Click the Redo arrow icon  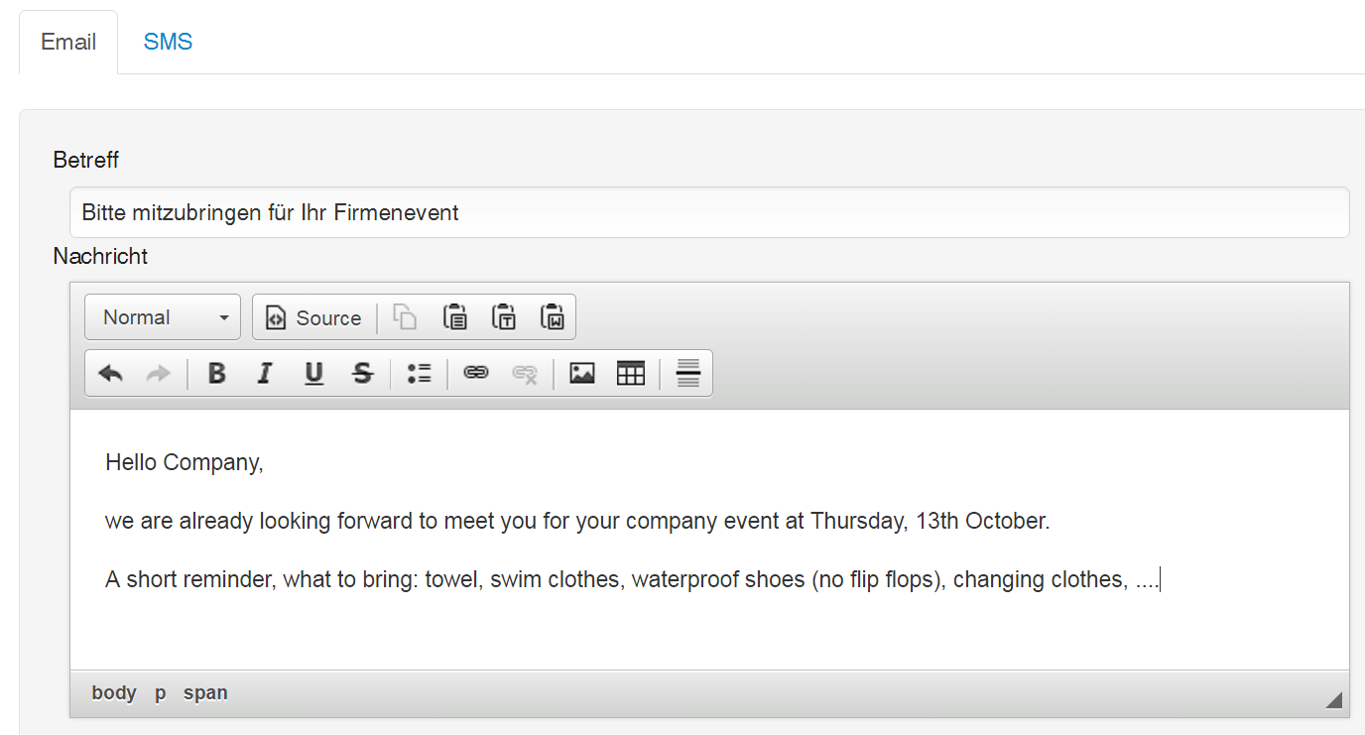click(x=158, y=374)
